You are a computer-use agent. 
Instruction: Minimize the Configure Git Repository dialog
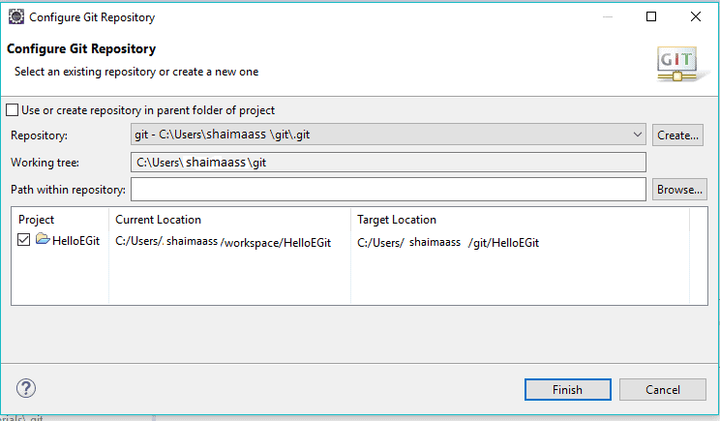pos(606,16)
